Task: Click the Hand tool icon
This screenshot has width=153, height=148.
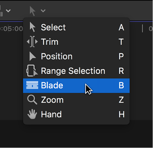Action: click(x=32, y=114)
